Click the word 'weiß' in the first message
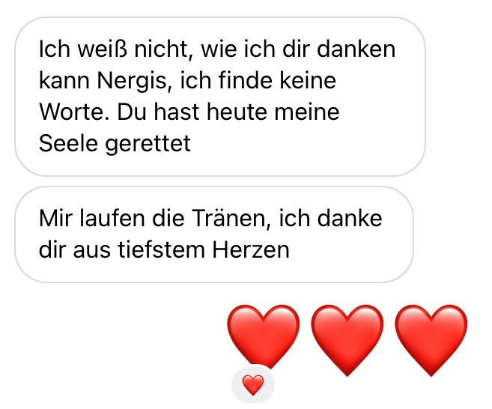 point(103,49)
